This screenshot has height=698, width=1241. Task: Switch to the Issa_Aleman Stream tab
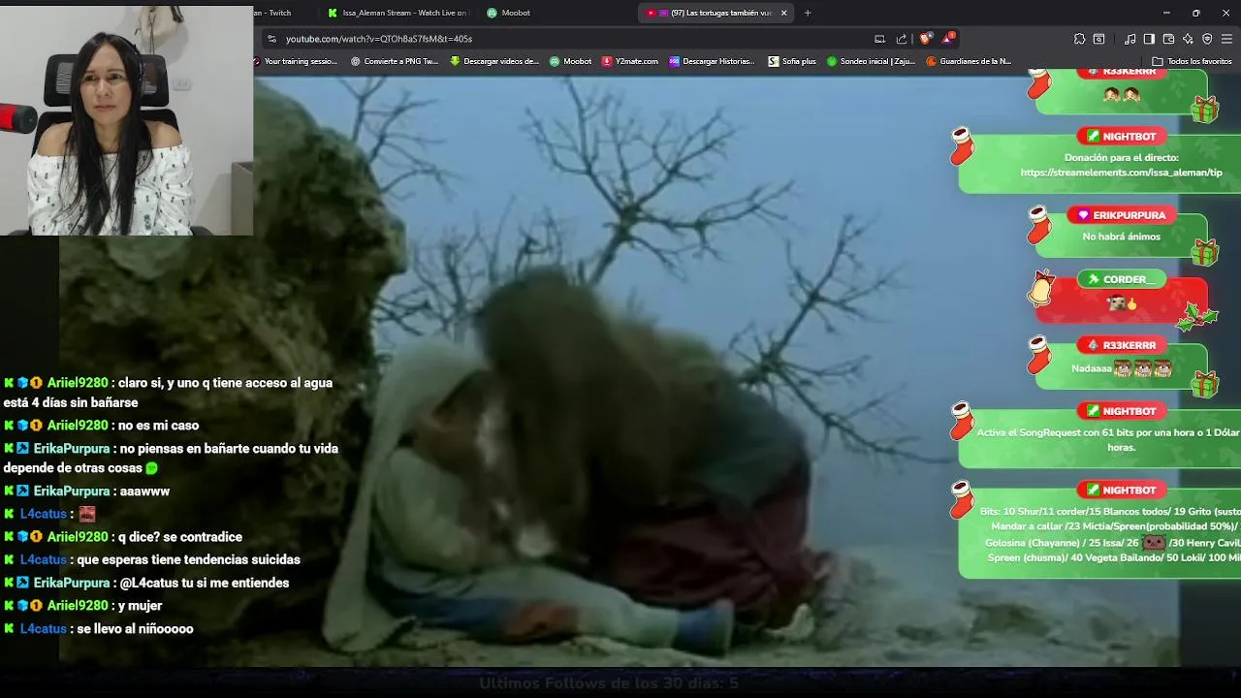pos(397,13)
